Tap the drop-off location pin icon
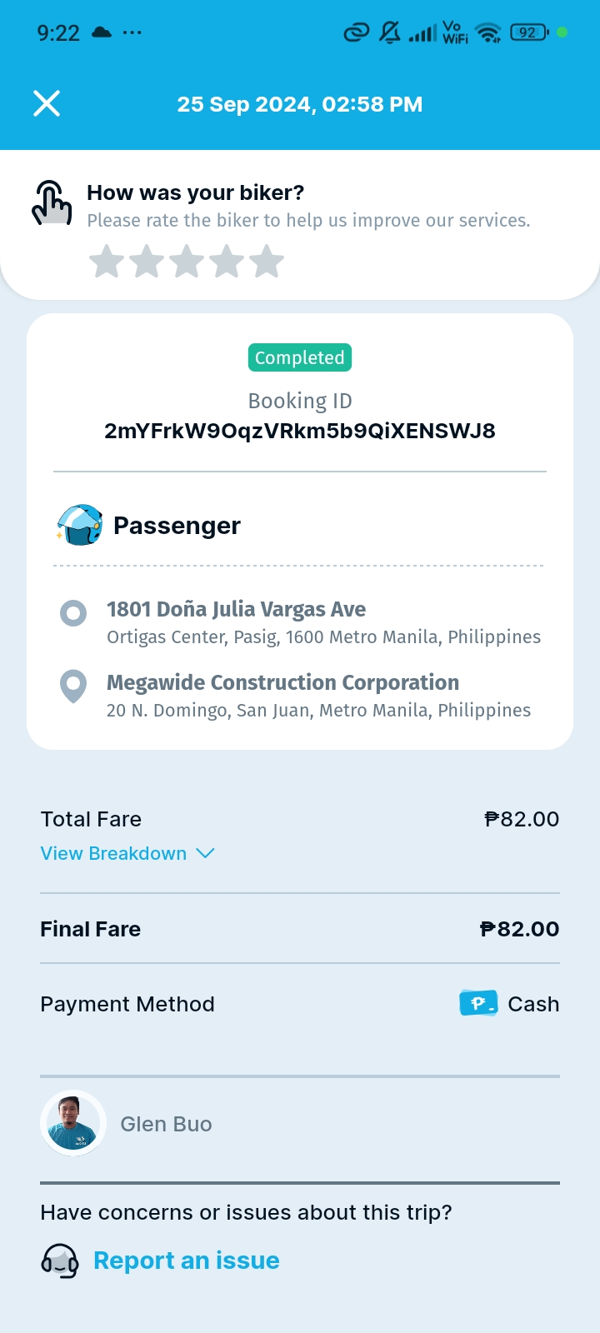The image size is (600, 1333). tap(73, 686)
